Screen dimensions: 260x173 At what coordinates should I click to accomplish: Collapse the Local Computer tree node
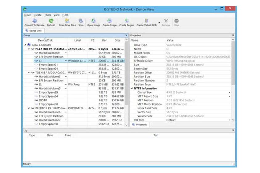click(x=25, y=45)
